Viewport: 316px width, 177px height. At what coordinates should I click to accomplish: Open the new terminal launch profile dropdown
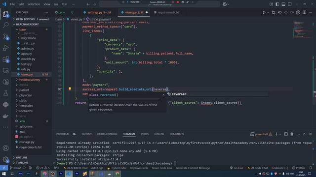coord(280,134)
